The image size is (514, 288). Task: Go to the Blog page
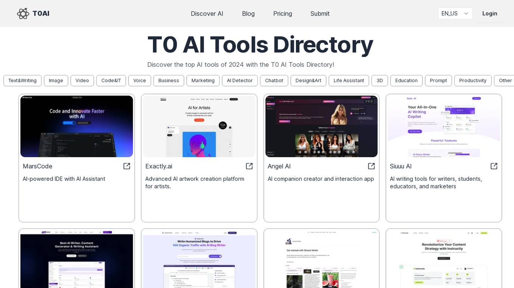[248, 14]
